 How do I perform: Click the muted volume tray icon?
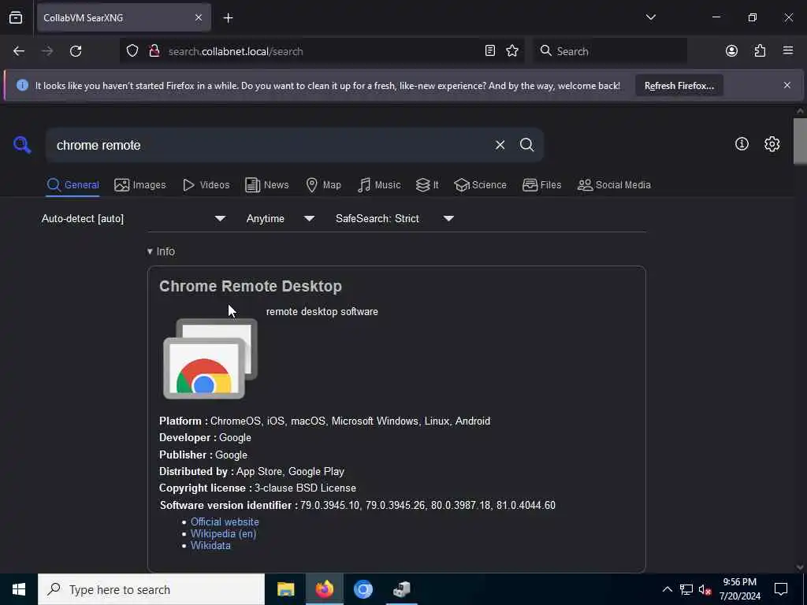705,589
